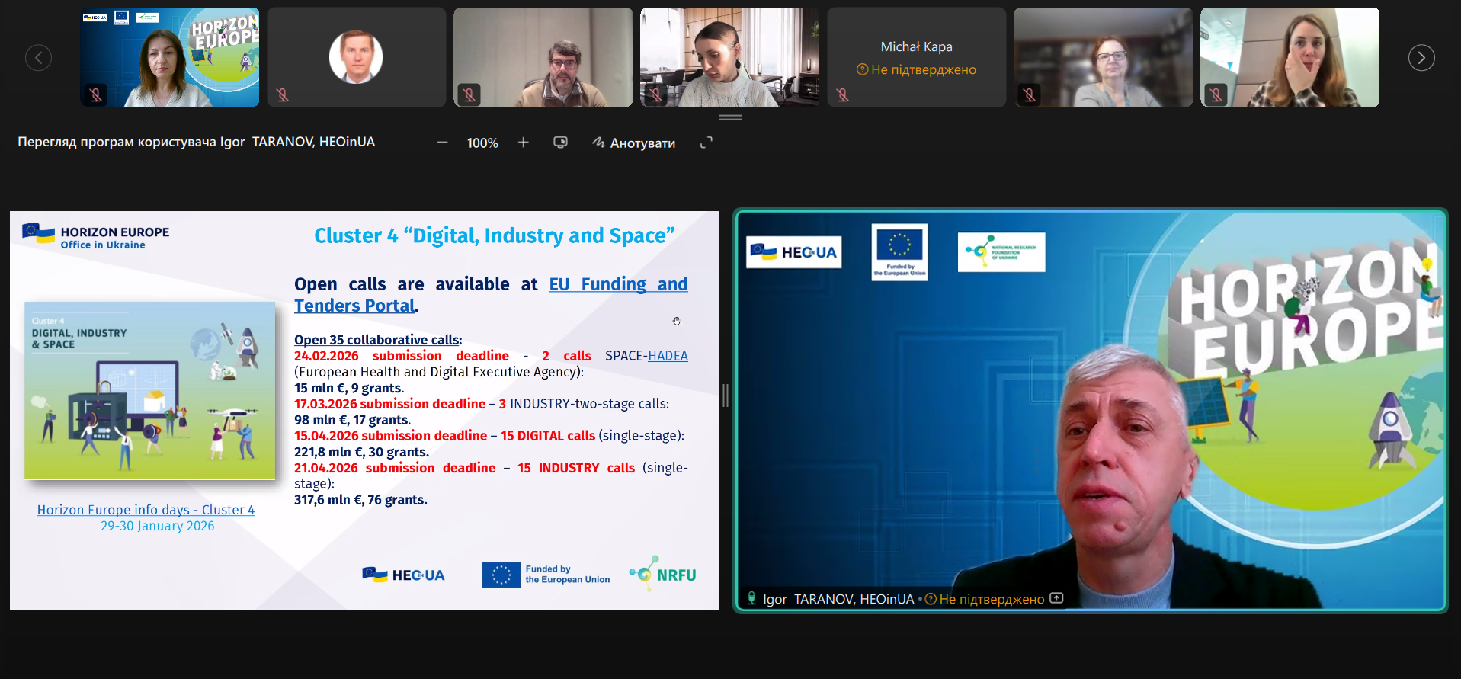Zoom out shared content with minus icon
This screenshot has width=1461, height=679.
point(442,143)
